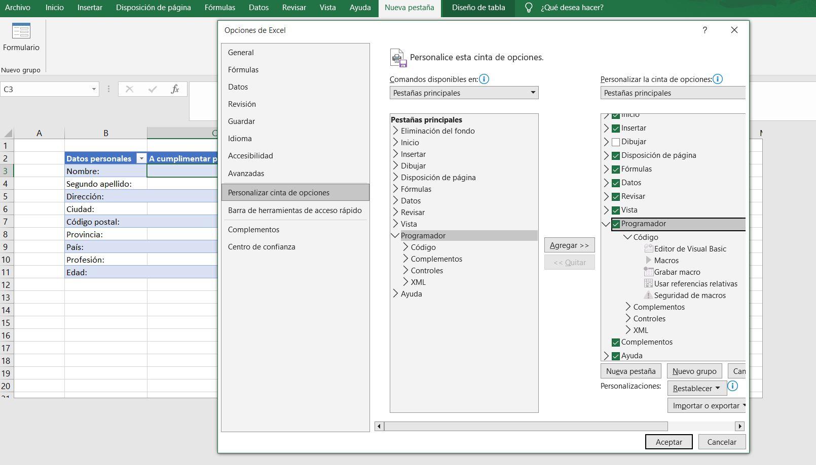Open the Restablecer dropdown menu
The image size is (816, 465).
tap(696, 388)
